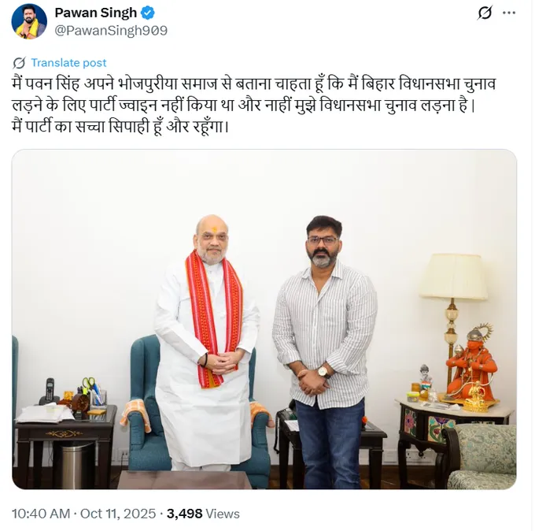
Task: View the 3,498 Views count
Action: point(203,514)
